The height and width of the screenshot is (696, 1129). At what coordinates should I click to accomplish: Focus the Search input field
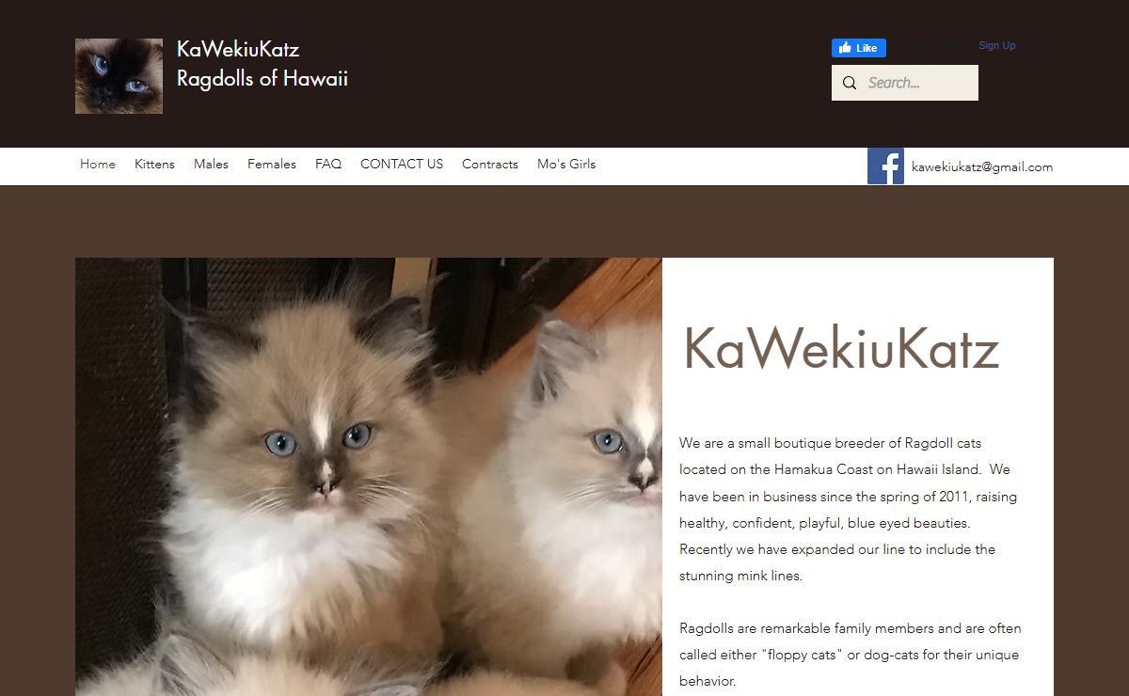(x=919, y=83)
